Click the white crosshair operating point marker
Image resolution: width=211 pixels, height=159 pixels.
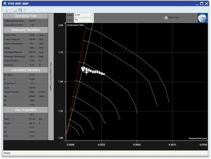pyautogui.click(x=87, y=73)
